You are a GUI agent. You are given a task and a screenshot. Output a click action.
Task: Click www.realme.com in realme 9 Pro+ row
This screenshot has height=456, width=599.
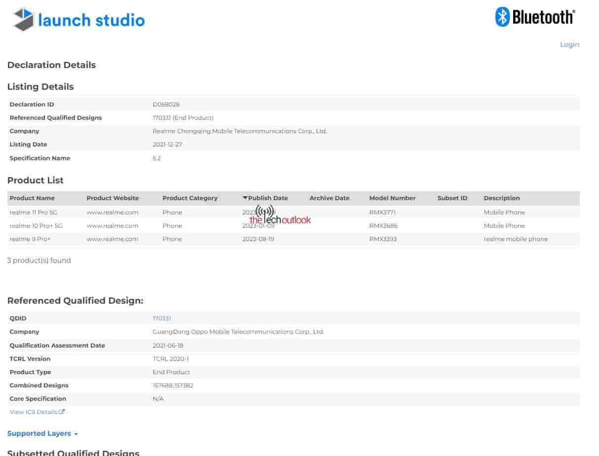(x=112, y=239)
